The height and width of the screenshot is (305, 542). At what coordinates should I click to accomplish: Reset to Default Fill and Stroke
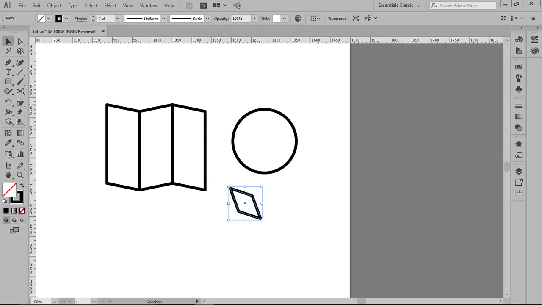coord(5,201)
